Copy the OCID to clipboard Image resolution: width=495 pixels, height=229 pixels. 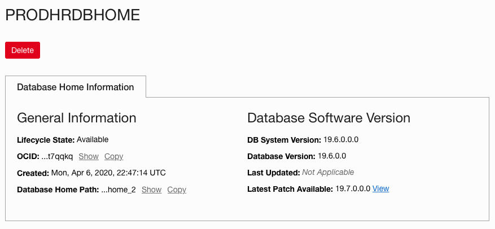113,156
